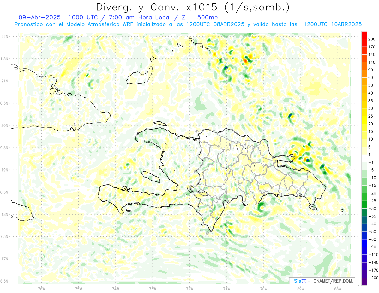379x293 pixels.
Task: Click the '69W' longitude label
Action: click(301, 288)
